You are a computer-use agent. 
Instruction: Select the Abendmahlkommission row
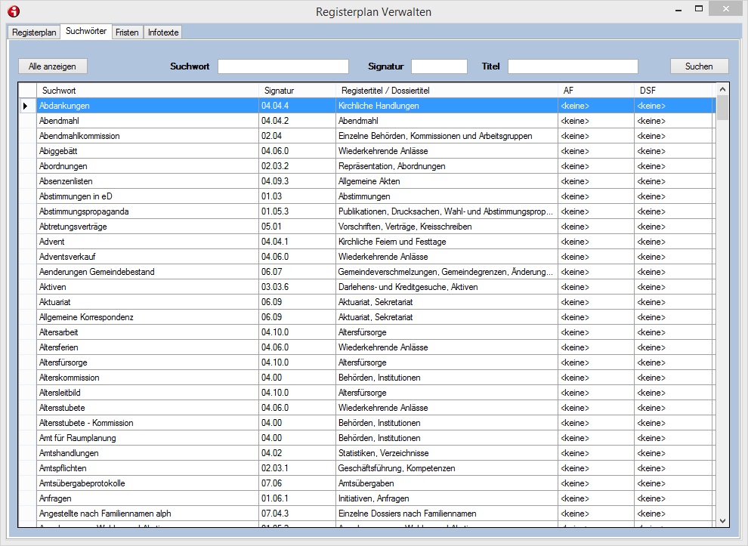click(79, 136)
